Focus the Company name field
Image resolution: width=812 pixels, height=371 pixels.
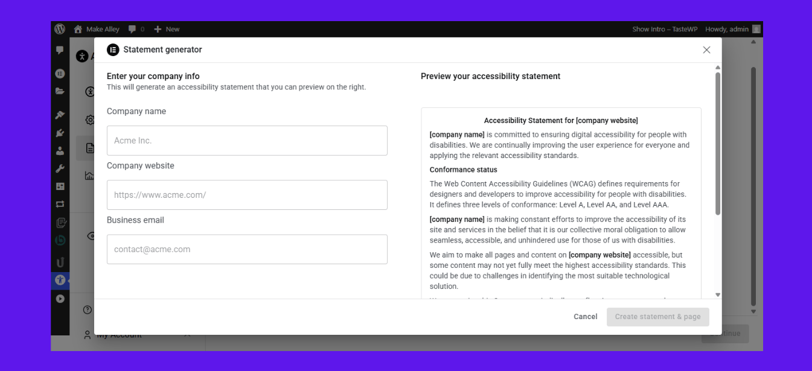(247, 141)
